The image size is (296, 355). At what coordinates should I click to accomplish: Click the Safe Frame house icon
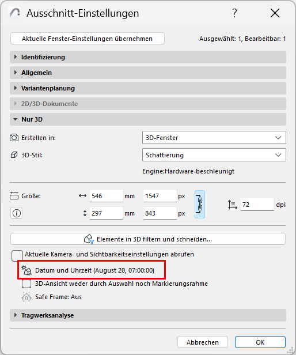tap(26, 297)
